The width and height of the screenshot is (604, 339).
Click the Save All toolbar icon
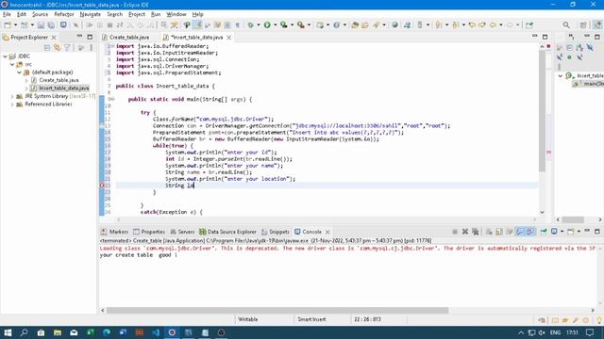pyautogui.click(x=51, y=25)
